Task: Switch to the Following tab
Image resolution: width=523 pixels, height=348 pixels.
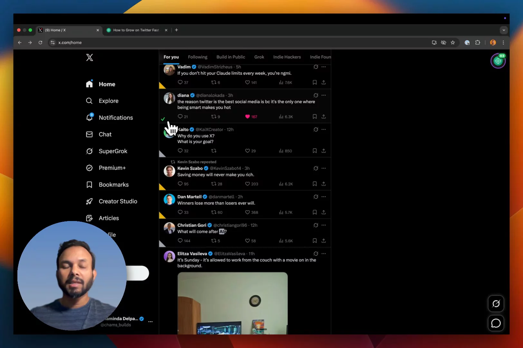Action: click(198, 57)
